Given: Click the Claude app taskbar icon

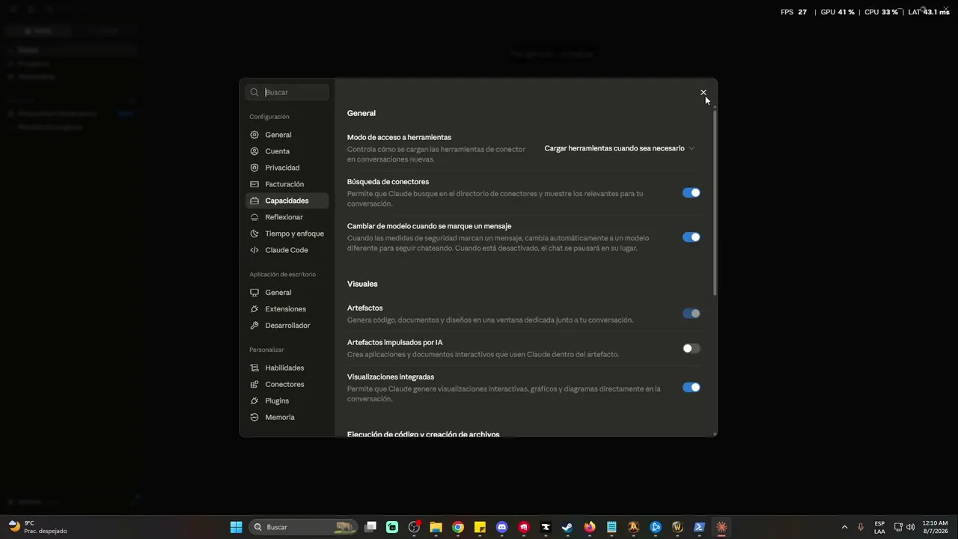Looking at the screenshot, I should 721,527.
